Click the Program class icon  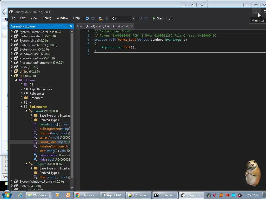coord(31,164)
